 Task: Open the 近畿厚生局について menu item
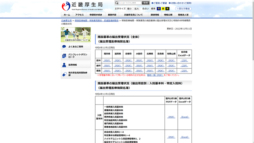point(133,15)
